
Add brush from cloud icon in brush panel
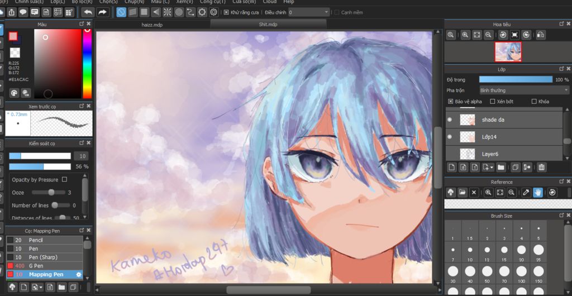click(x=12, y=287)
